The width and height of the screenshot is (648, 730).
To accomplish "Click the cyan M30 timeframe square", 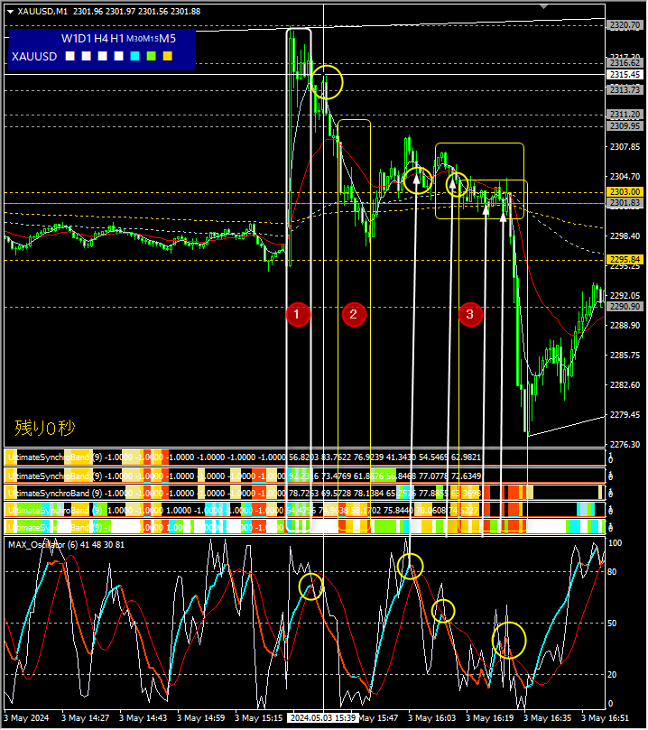I will pos(135,56).
